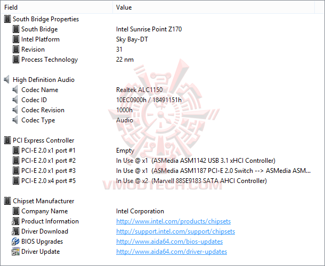Select the value Intel Sunrise Point Z170
Image resolution: width=325 pixels, height=266 pixels.
(149, 29)
